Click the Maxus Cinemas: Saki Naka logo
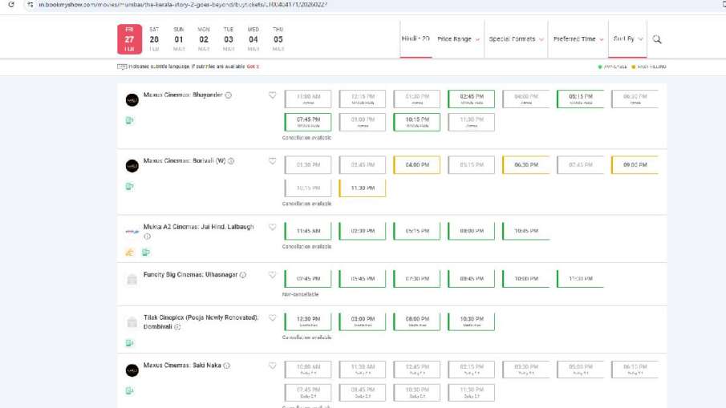The height and width of the screenshot is (408, 726). pyautogui.click(x=132, y=370)
